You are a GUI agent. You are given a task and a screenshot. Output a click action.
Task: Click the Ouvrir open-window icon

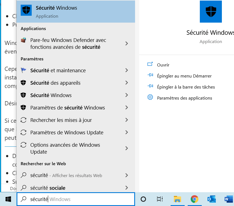point(150,64)
